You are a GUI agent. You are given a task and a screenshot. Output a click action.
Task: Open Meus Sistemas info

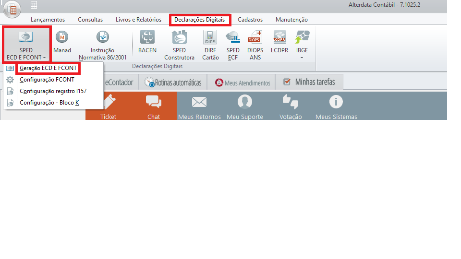coord(336,106)
